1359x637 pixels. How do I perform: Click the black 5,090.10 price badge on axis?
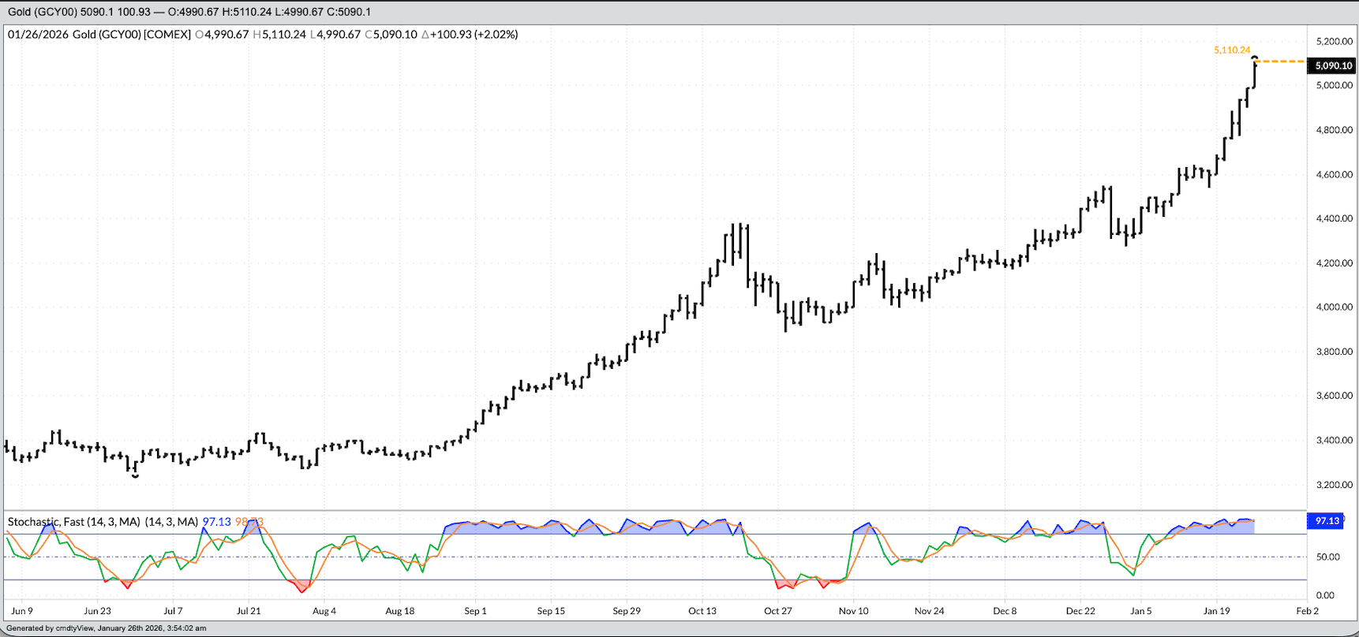click(x=1333, y=66)
